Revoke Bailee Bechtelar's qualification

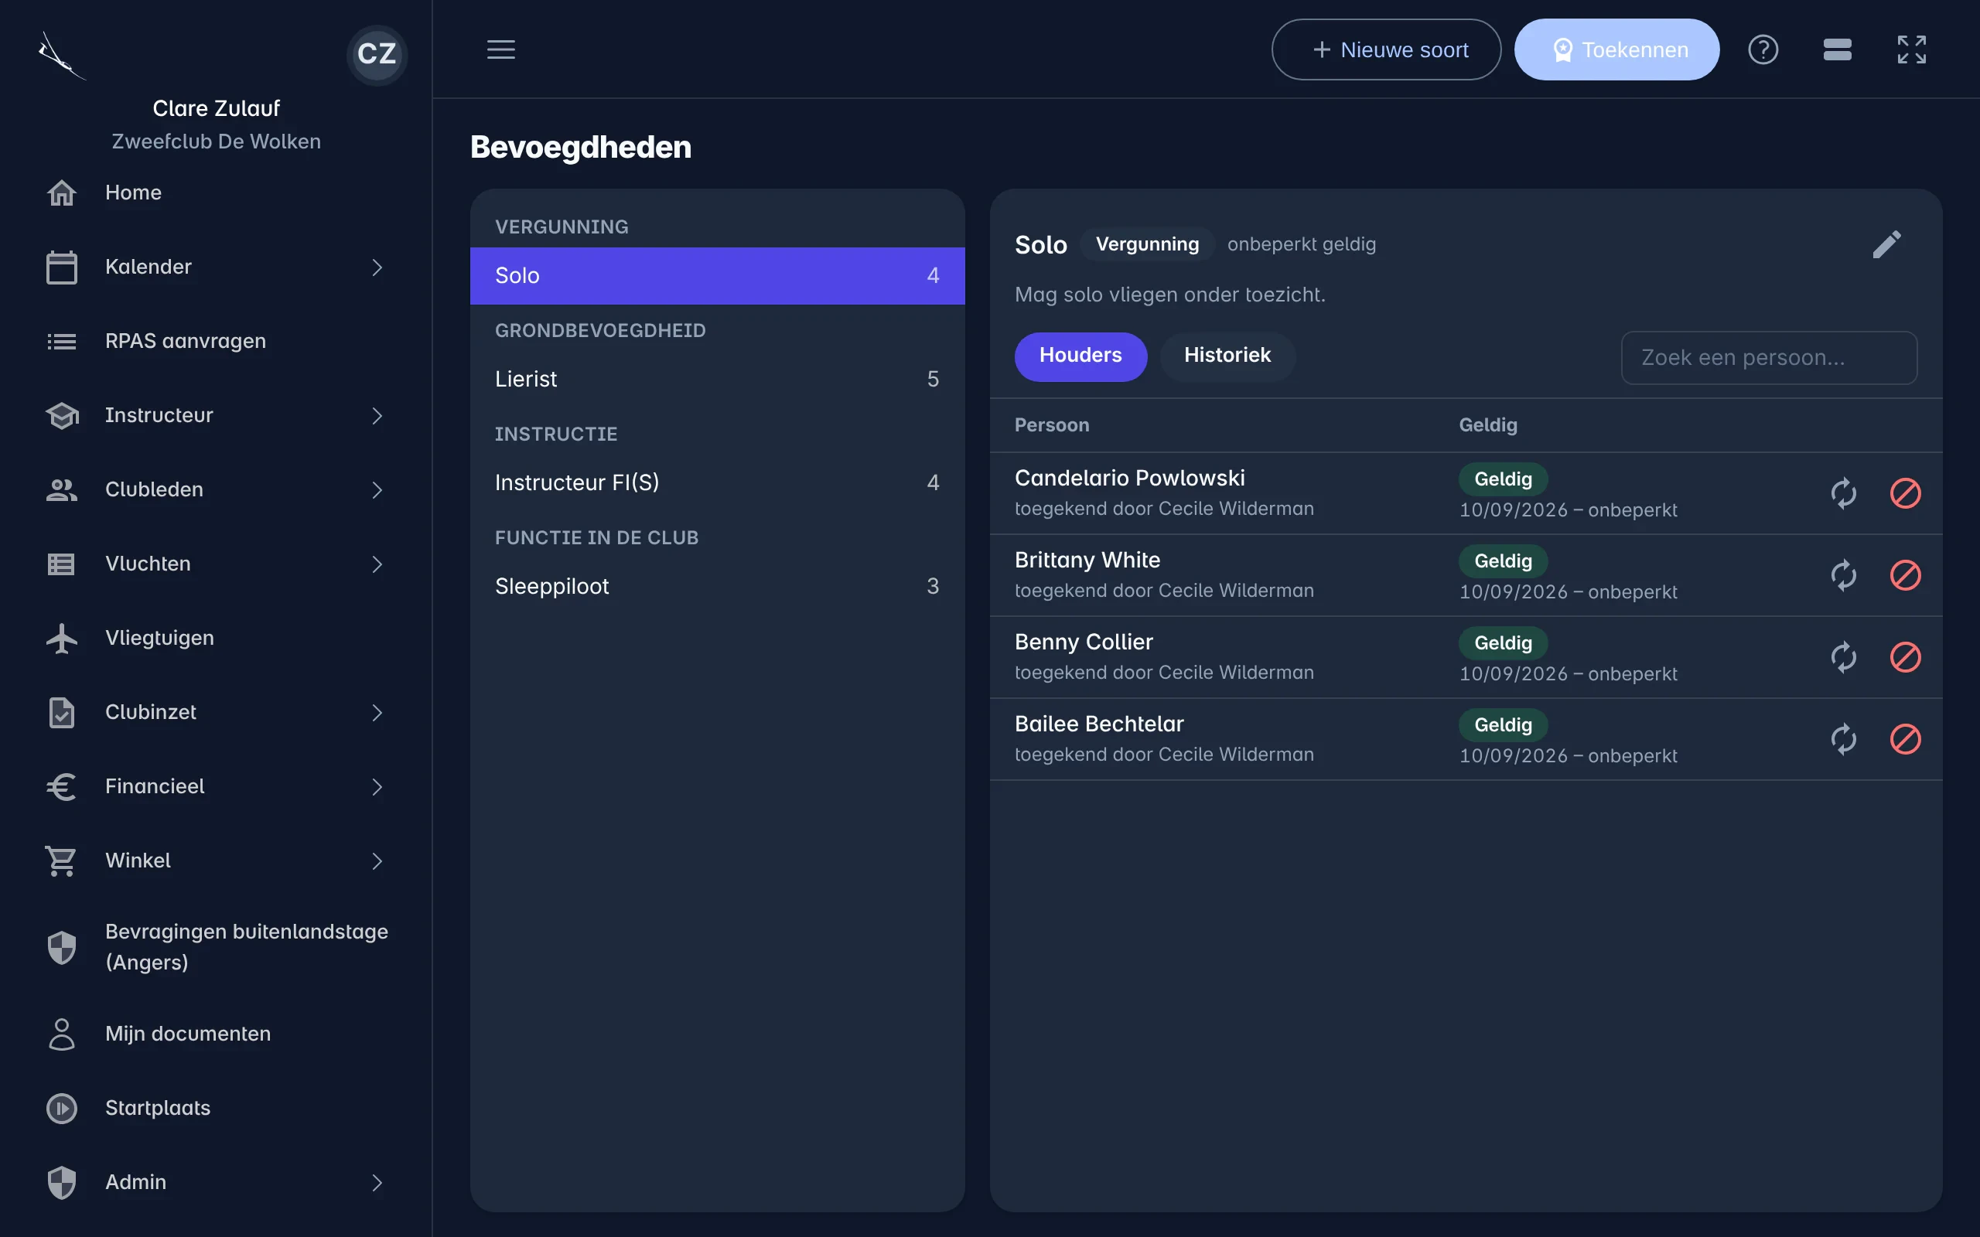point(1905,739)
